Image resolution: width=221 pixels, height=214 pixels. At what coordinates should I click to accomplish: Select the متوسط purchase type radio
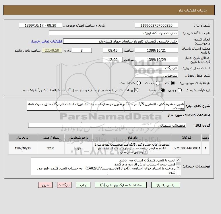click(x=163, y=90)
